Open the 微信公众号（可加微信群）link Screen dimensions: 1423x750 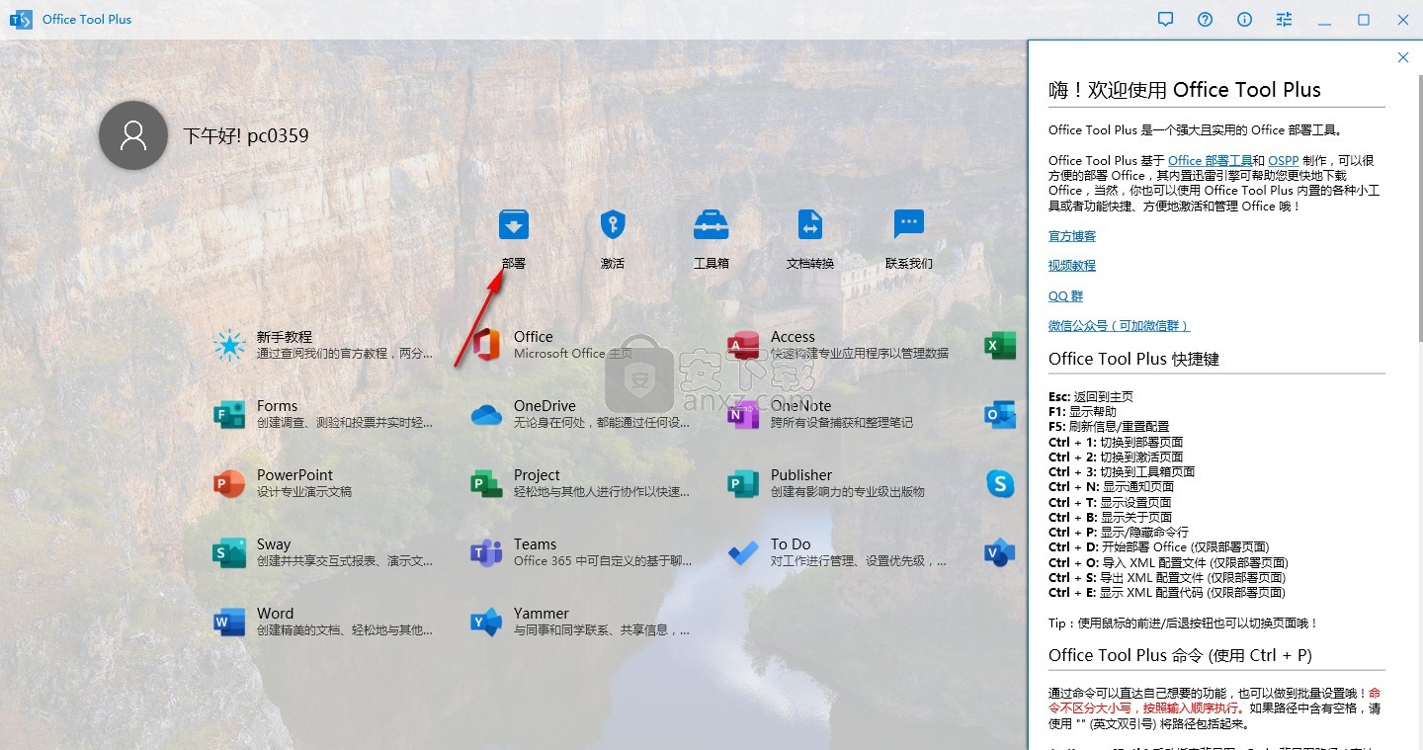click(1119, 325)
